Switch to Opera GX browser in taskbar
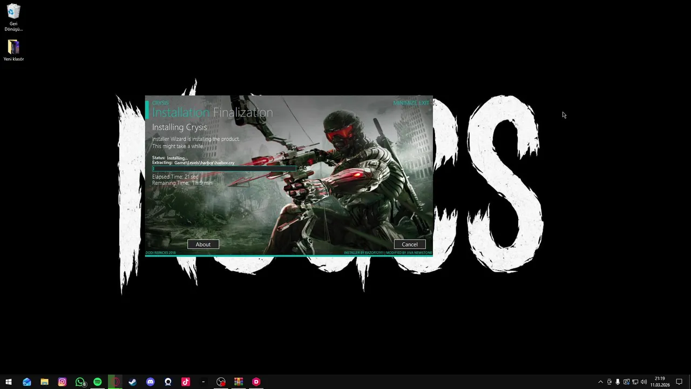Viewport: 691px width, 389px height. (115, 382)
